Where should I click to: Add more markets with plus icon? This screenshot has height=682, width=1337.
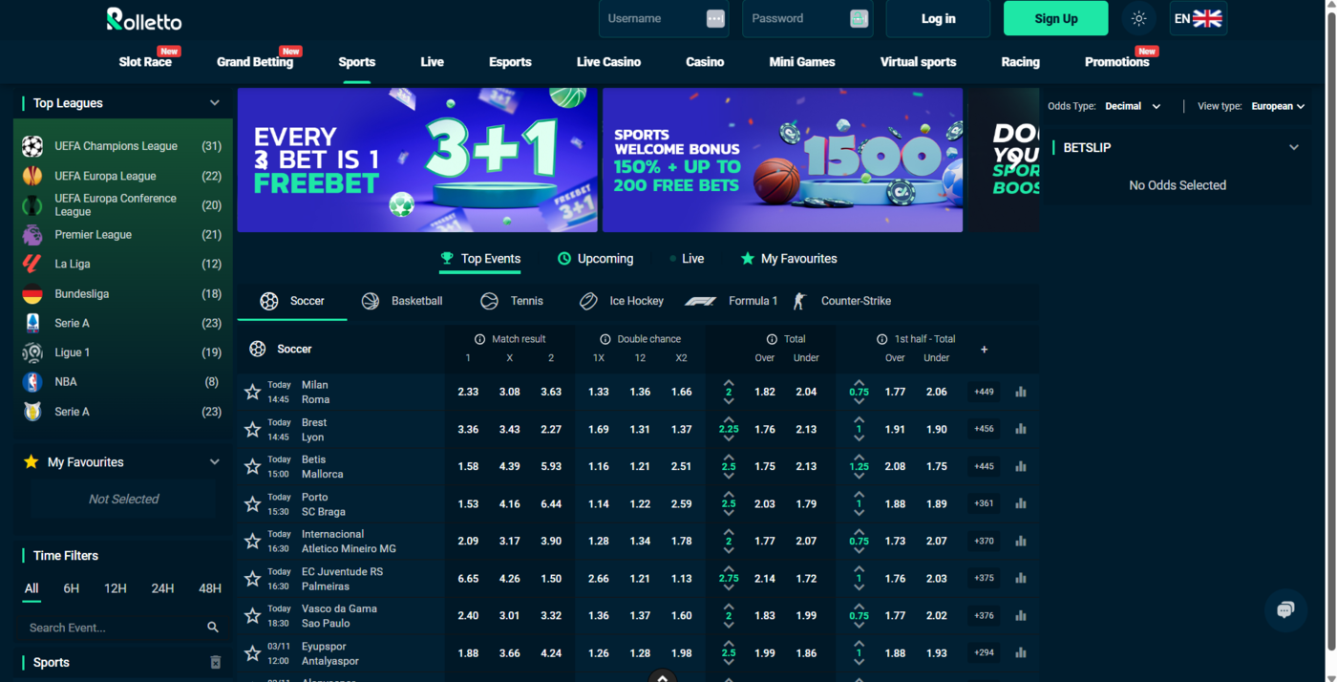[984, 350]
